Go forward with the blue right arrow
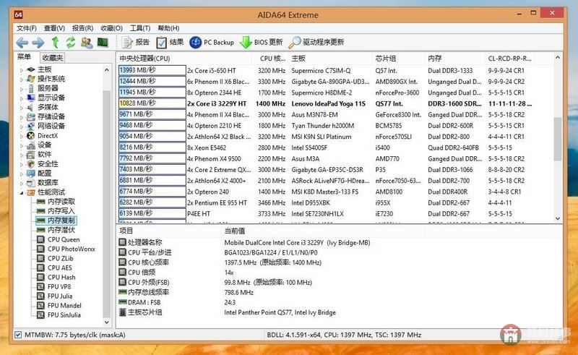 click(x=38, y=43)
